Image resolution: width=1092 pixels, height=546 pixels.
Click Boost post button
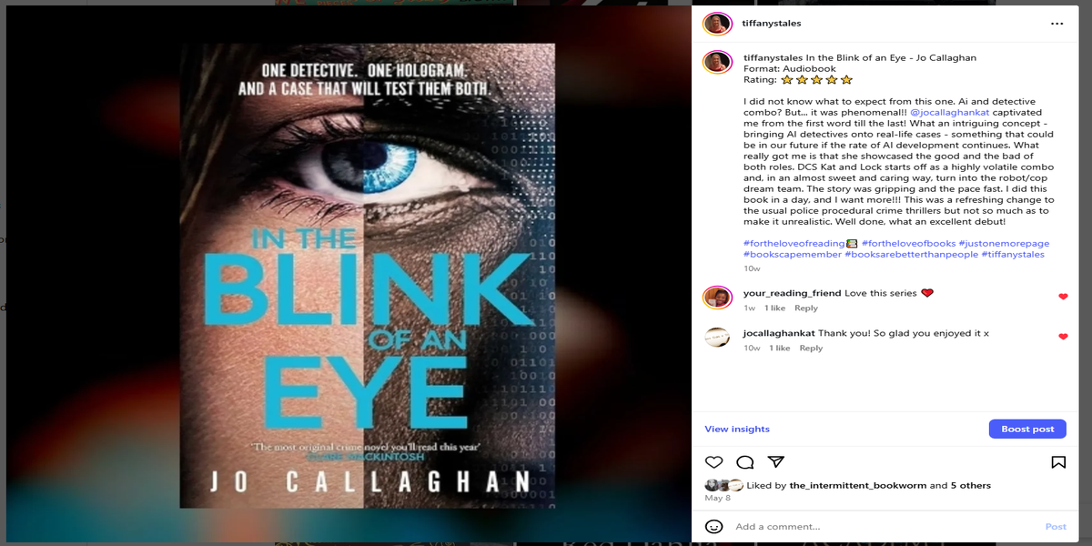click(x=1027, y=429)
